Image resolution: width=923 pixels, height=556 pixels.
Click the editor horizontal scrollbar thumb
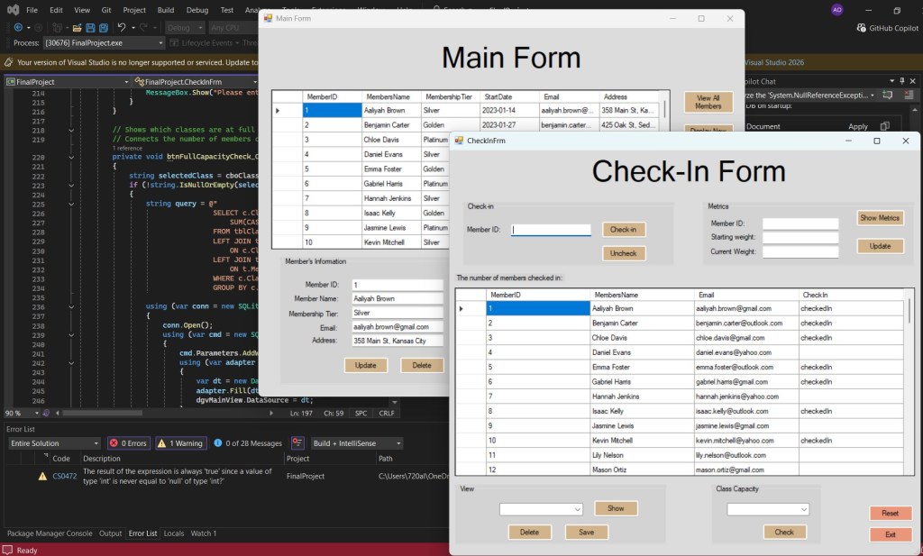pos(103,413)
